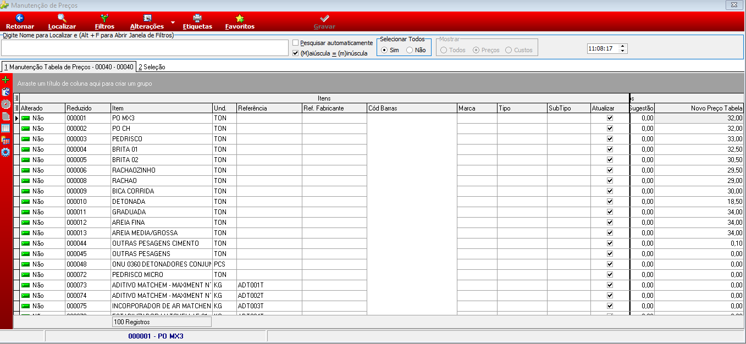The height and width of the screenshot is (344, 746).
Task: Click the green plus add icon in sidebar
Action: (x=5, y=80)
